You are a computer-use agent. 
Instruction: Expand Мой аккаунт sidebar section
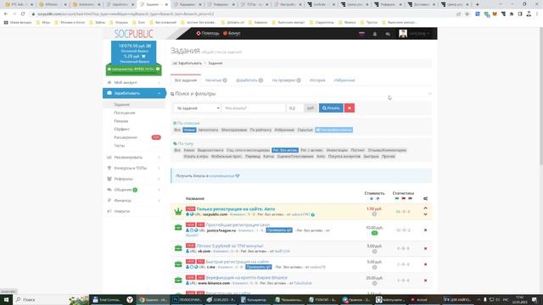pos(134,83)
